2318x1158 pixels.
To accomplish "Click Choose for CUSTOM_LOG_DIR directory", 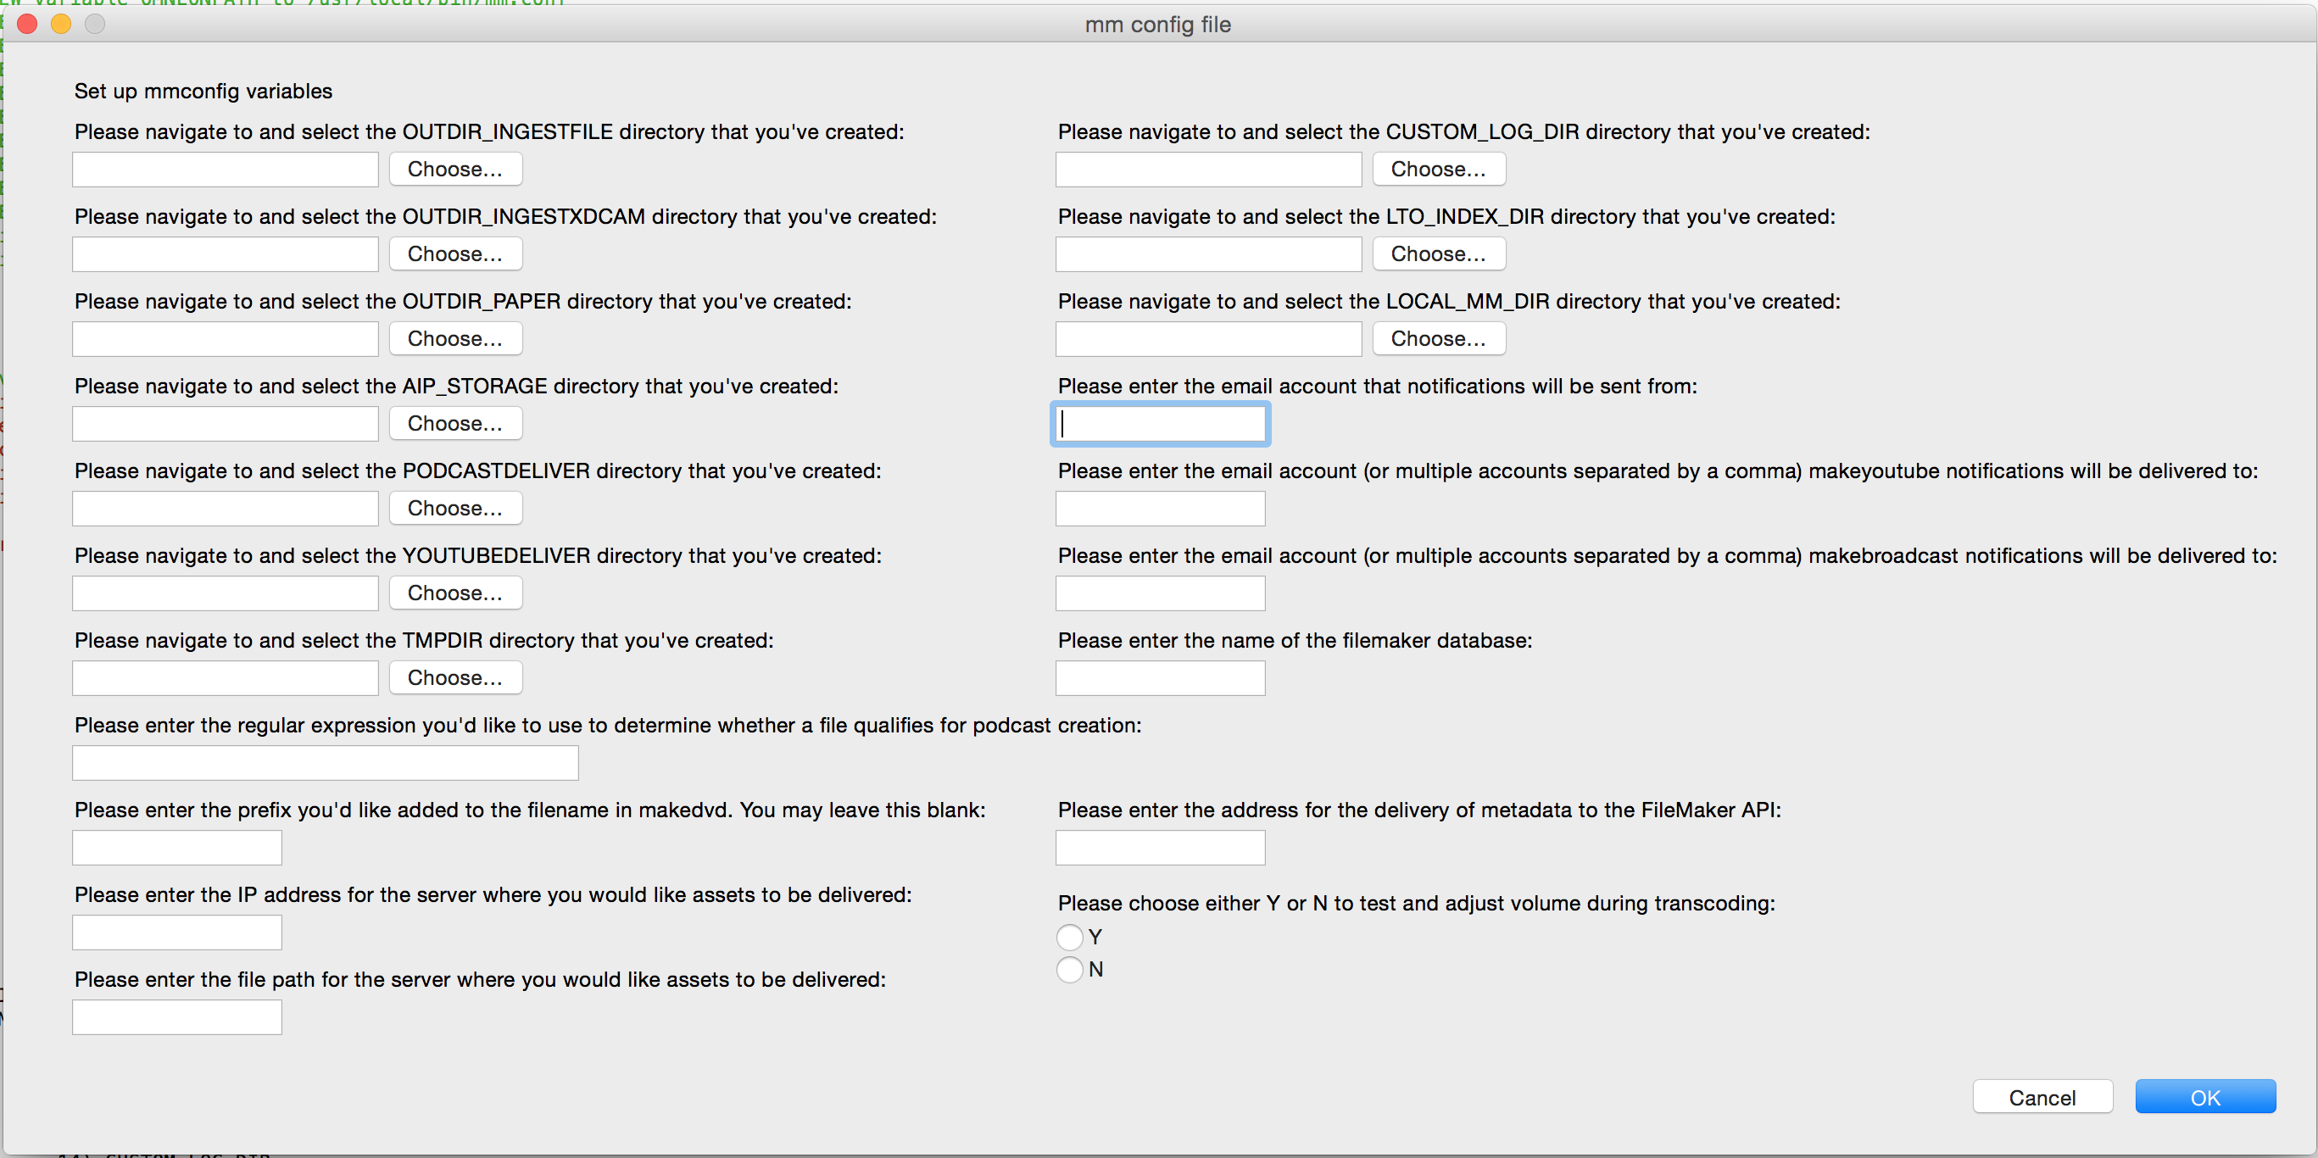I will coord(1438,170).
